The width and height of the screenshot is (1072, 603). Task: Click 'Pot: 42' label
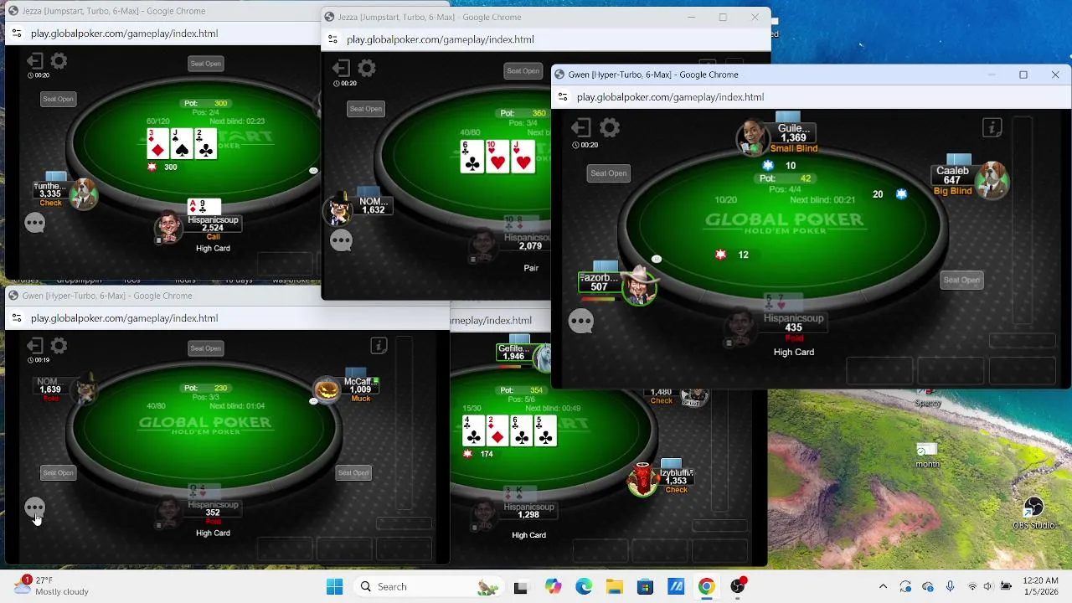click(785, 178)
